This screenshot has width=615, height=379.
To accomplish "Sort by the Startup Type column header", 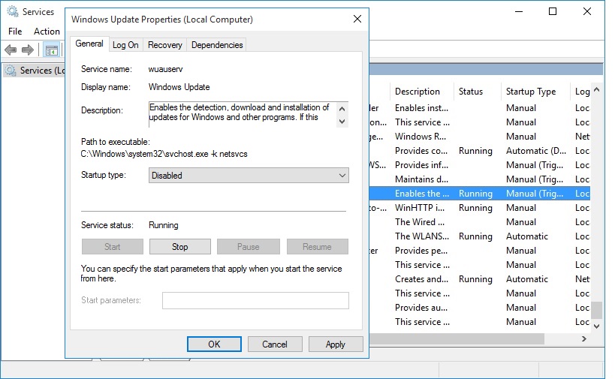I will 535,92.
